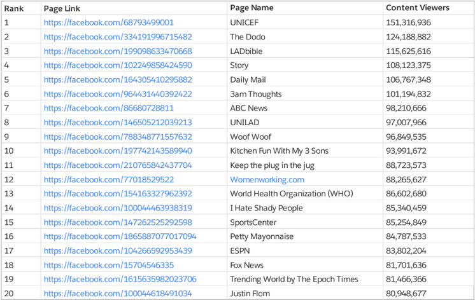The image size is (475, 300).
Task: Open the Petty Mayonnaise page link
Action: [x=120, y=236]
